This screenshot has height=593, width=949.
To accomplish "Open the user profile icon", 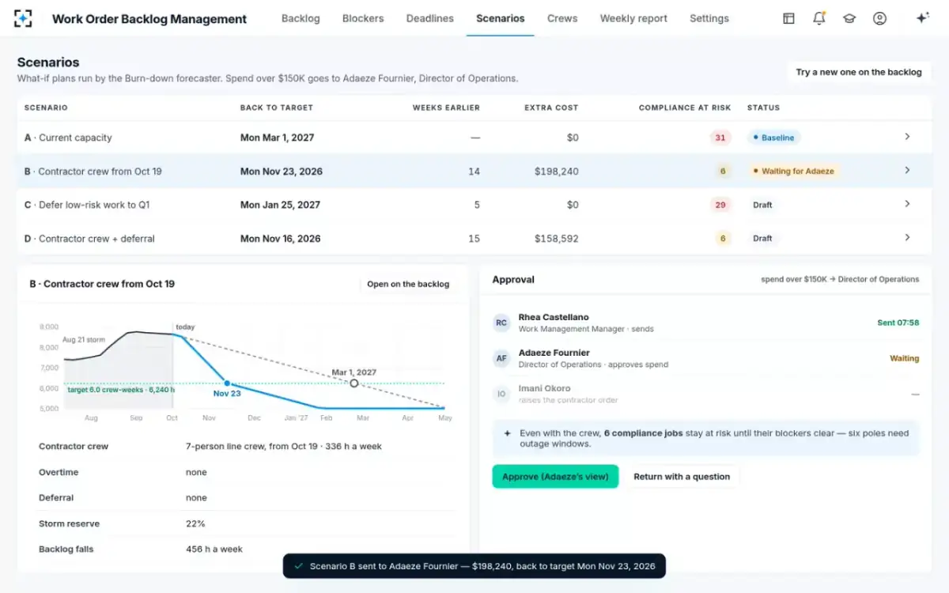I will click(x=879, y=18).
